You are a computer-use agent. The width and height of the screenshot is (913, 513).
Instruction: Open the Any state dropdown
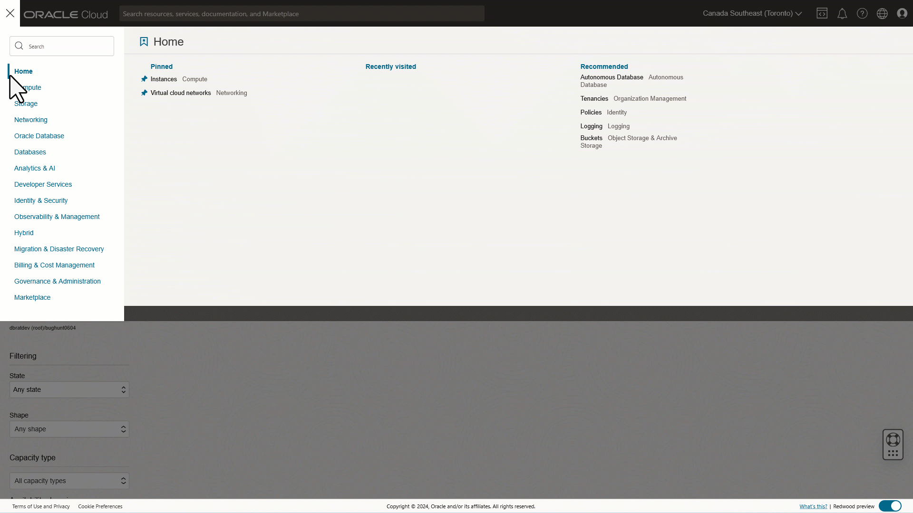point(69,389)
